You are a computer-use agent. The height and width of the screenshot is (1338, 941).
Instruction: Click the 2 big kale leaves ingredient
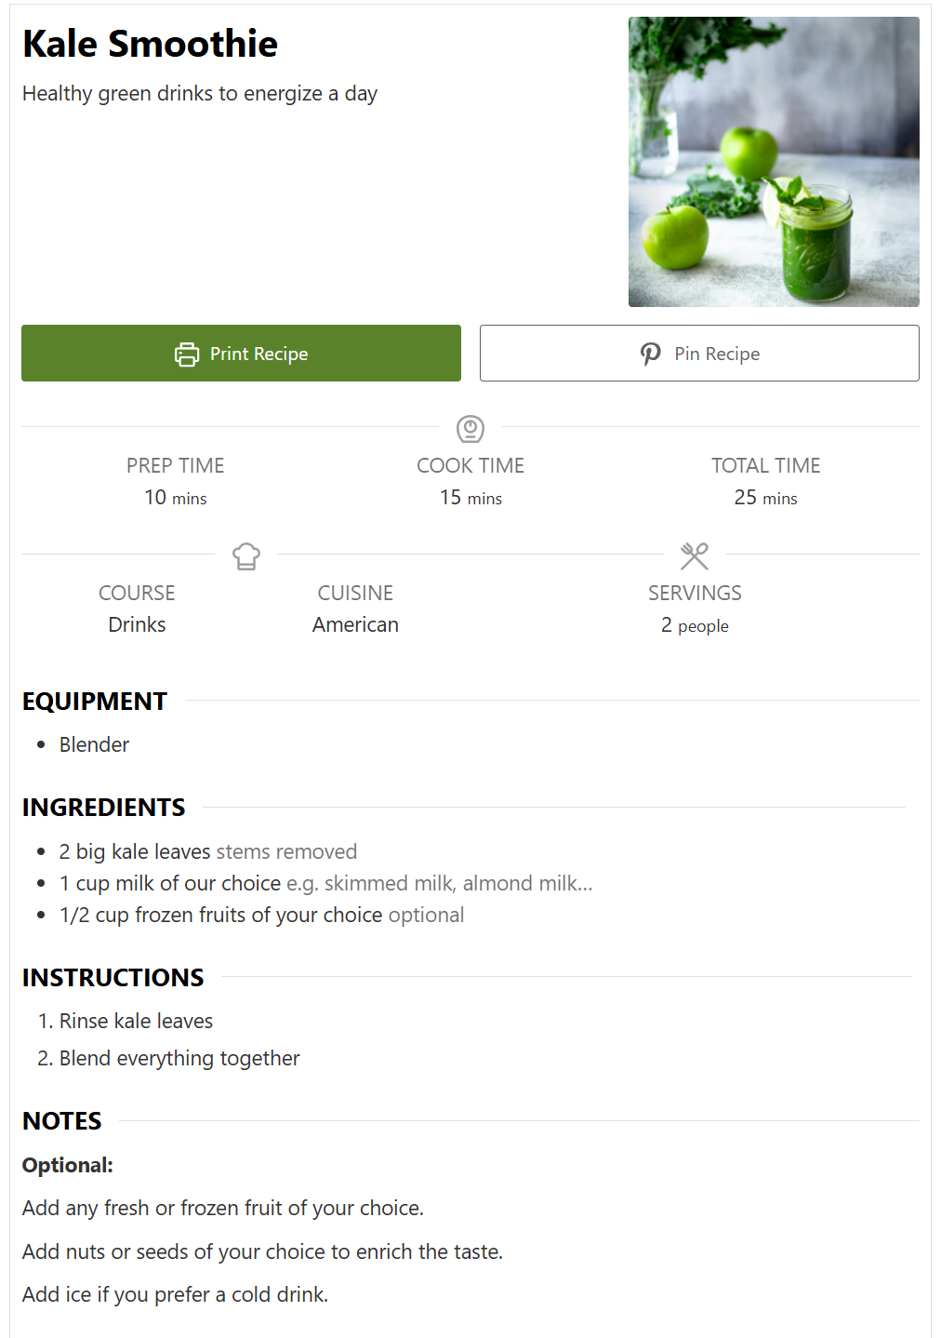[x=208, y=851]
